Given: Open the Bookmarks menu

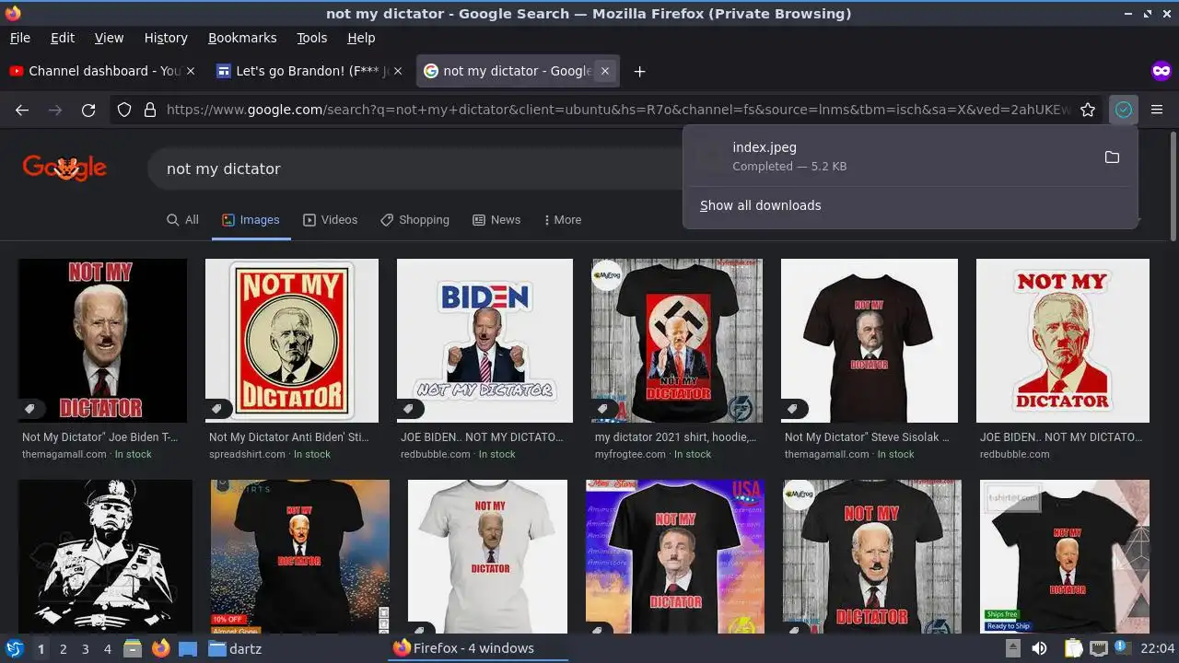Looking at the screenshot, I should (242, 38).
